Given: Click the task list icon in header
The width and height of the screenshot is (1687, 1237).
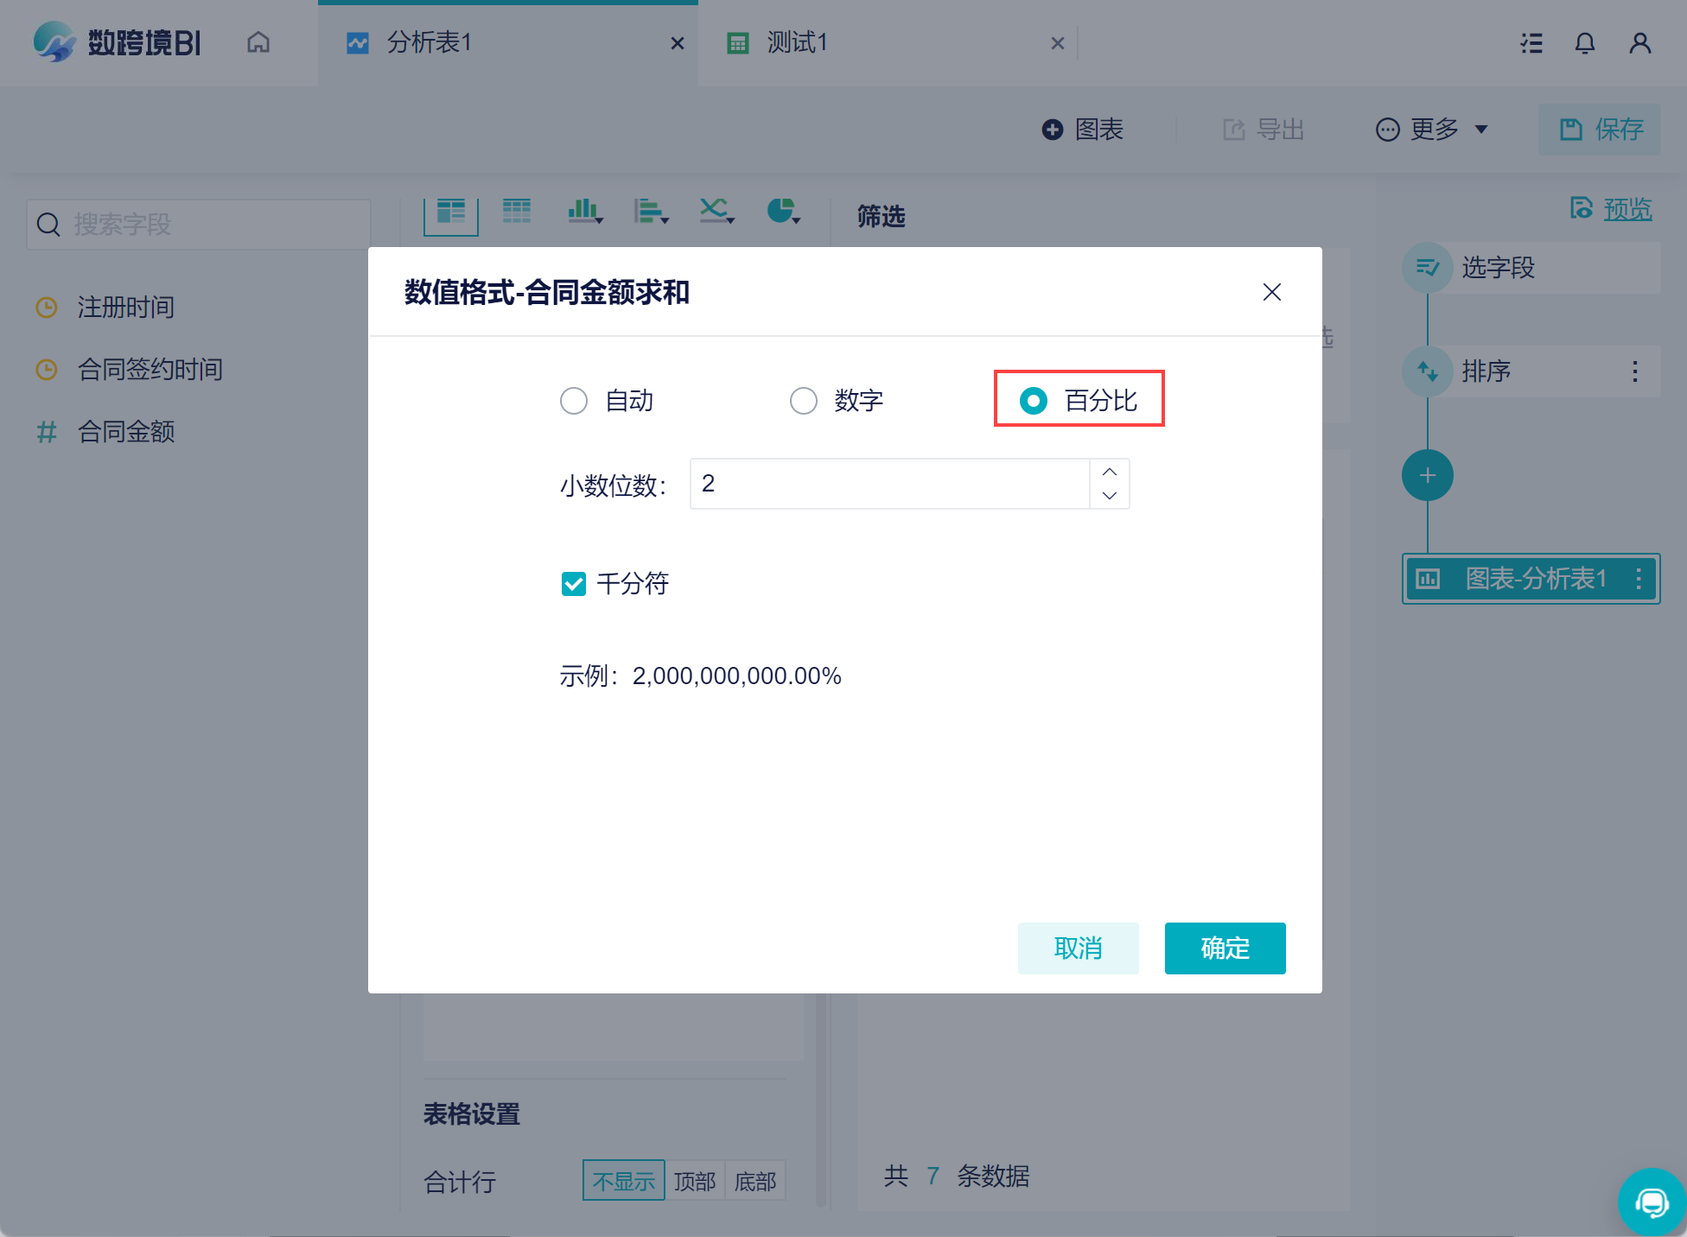Looking at the screenshot, I should click(1531, 43).
